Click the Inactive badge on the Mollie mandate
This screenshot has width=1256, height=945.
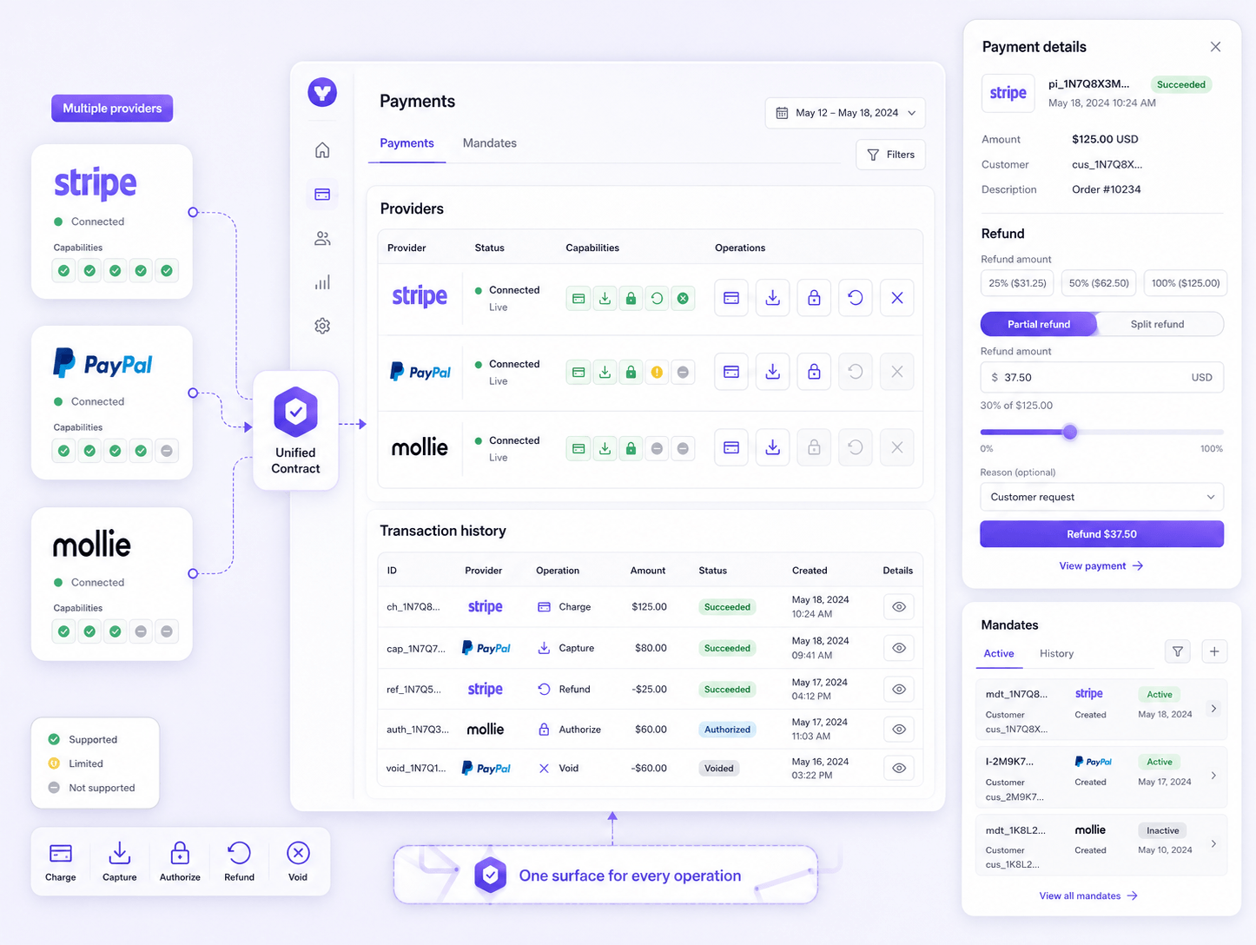coord(1163,830)
